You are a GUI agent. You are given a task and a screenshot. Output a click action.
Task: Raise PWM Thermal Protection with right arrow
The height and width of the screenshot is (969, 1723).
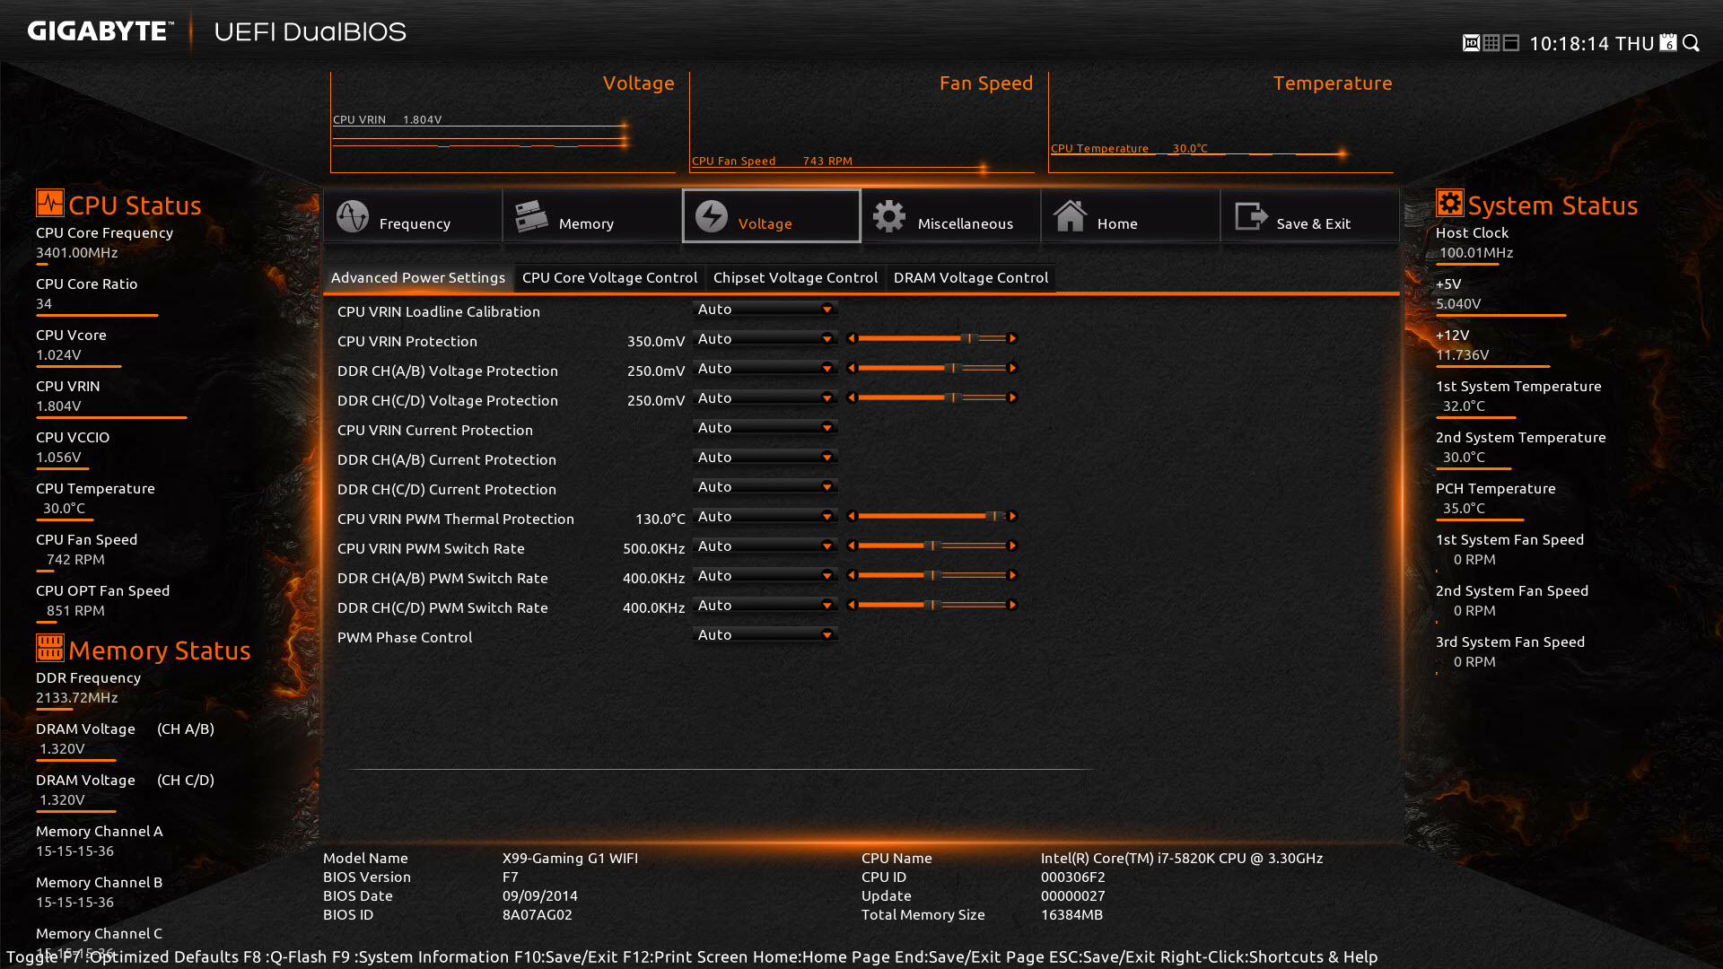[x=1012, y=516]
